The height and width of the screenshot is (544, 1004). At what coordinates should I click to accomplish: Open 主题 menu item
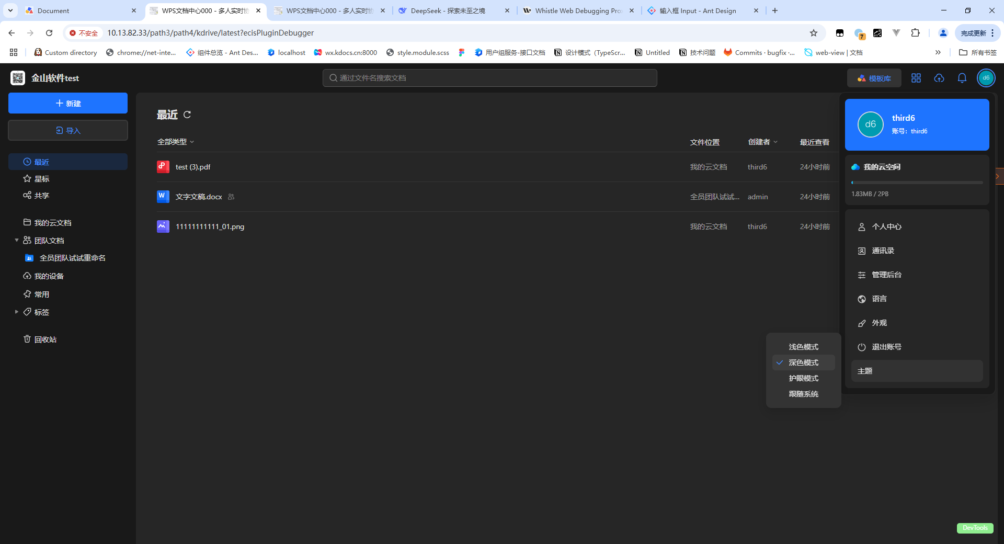click(x=917, y=371)
